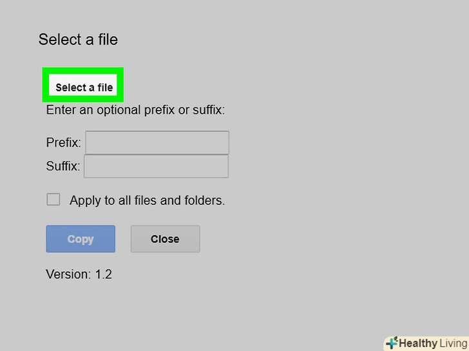Click the Healthy Living green cross icon
This screenshot has height=351, width=469.
pyautogui.click(x=391, y=343)
